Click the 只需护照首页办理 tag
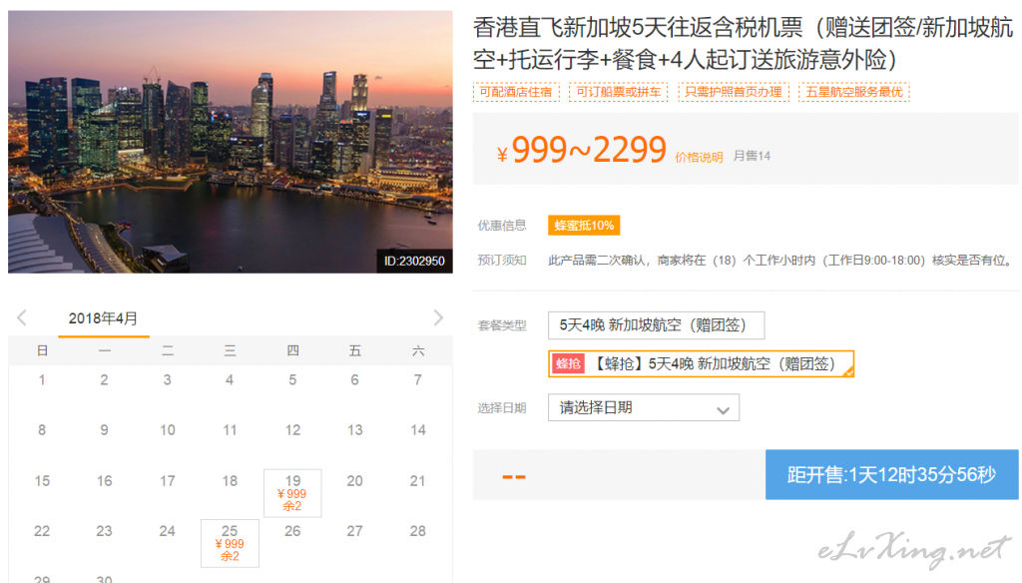Screen dimensions: 1022x583 click(734, 92)
